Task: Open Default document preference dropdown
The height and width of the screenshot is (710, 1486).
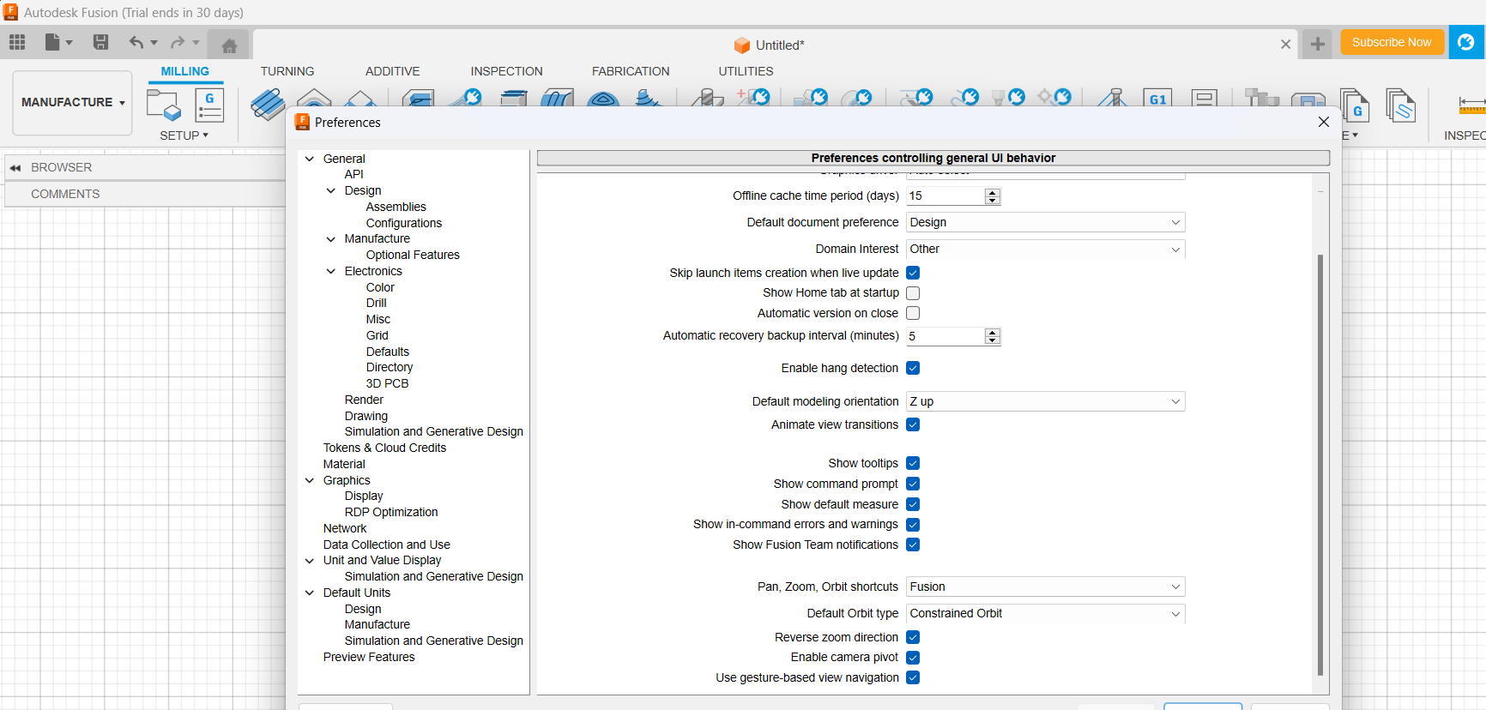Action: pyautogui.click(x=1045, y=222)
